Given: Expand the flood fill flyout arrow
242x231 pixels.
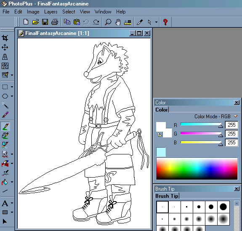Looking at the screenshot, I should tap(12, 182).
